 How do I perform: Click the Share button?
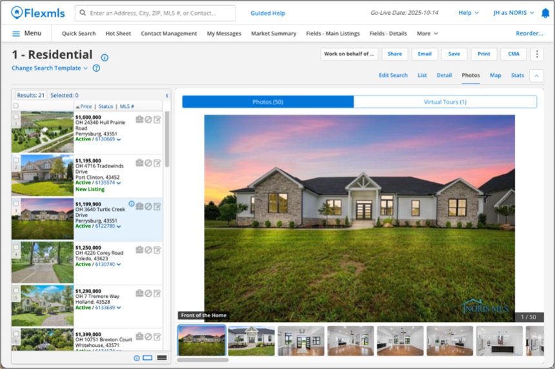(x=395, y=54)
